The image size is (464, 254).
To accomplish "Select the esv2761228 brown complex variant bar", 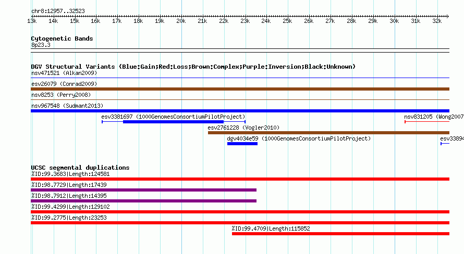I will click(x=329, y=133).
